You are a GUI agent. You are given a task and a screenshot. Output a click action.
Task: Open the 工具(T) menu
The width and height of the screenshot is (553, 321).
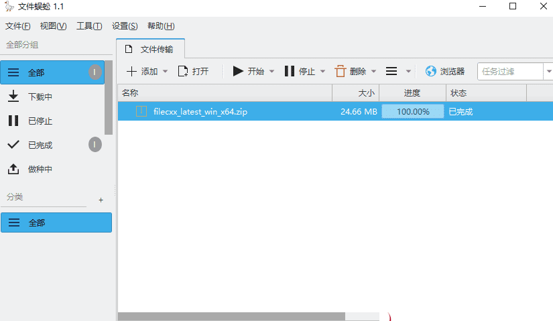tap(89, 26)
